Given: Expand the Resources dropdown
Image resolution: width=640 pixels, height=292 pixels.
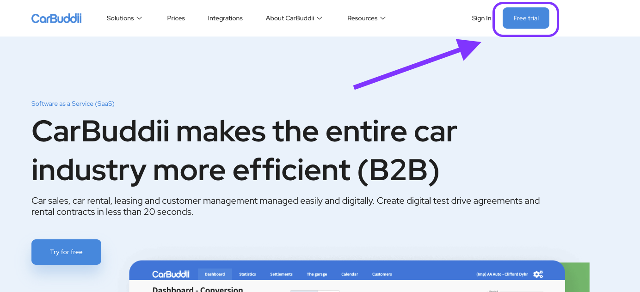Looking at the screenshot, I should click(x=366, y=18).
